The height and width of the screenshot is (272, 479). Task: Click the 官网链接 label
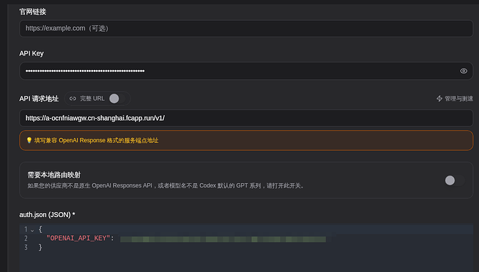[33, 12]
